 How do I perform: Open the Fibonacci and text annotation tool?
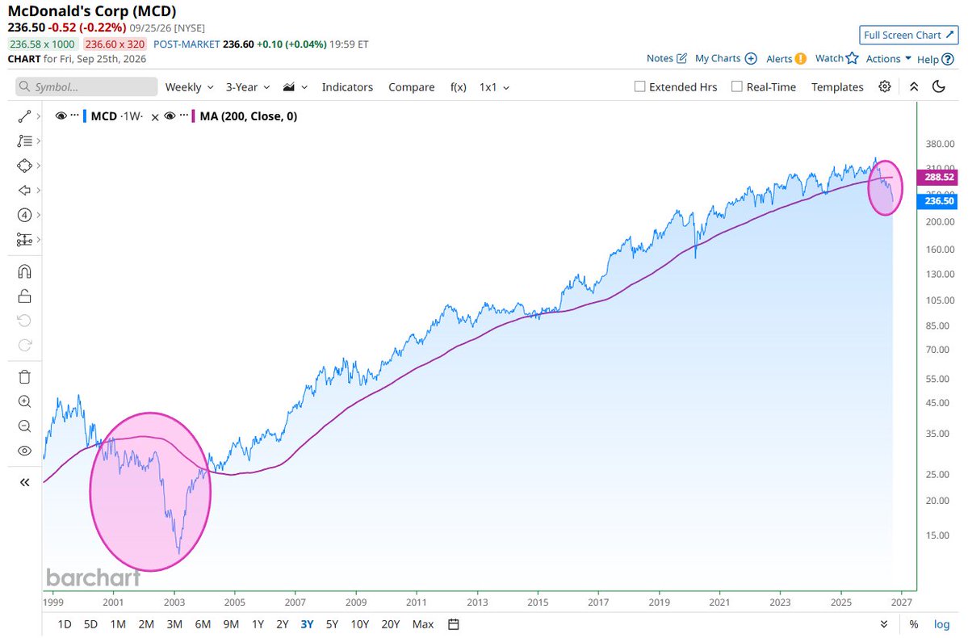[24, 141]
